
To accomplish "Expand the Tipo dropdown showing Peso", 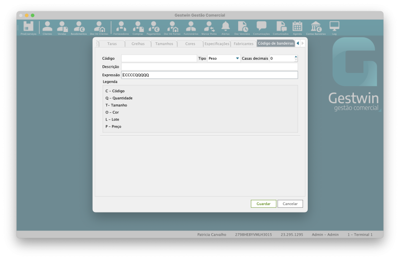I will point(237,58).
